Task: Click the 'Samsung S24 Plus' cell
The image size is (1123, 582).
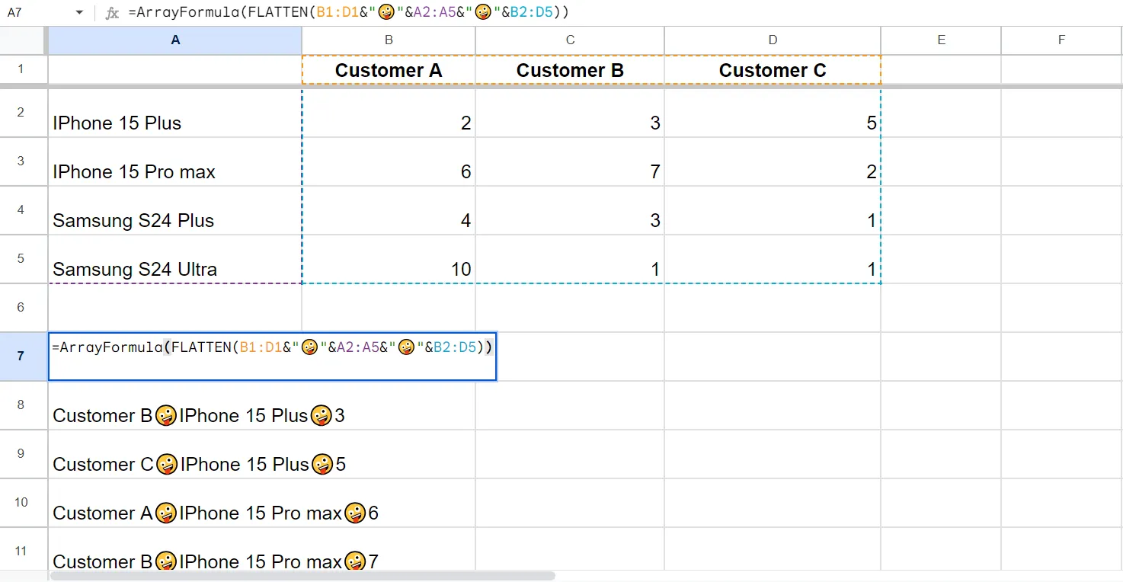Action: click(x=175, y=211)
